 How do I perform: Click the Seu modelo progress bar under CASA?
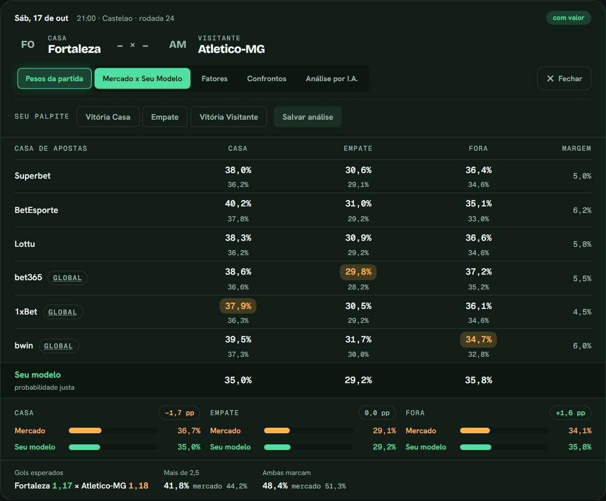[113, 447]
